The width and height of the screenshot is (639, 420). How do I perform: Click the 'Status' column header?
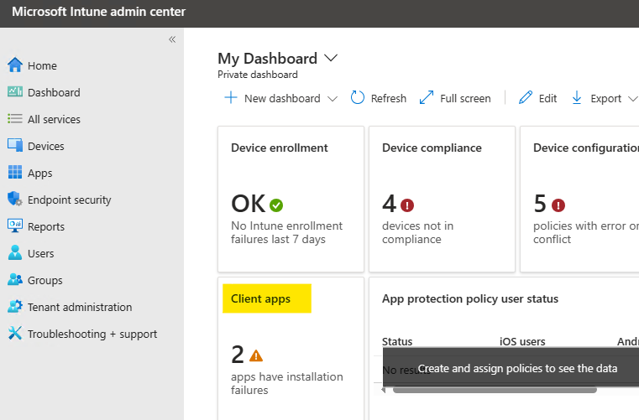click(x=397, y=341)
